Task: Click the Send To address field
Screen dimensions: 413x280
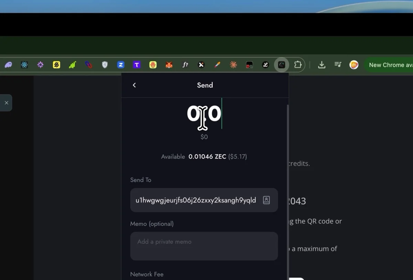Action: click(x=204, y=200)
